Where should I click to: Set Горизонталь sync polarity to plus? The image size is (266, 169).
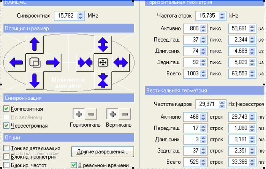[79, 114]
